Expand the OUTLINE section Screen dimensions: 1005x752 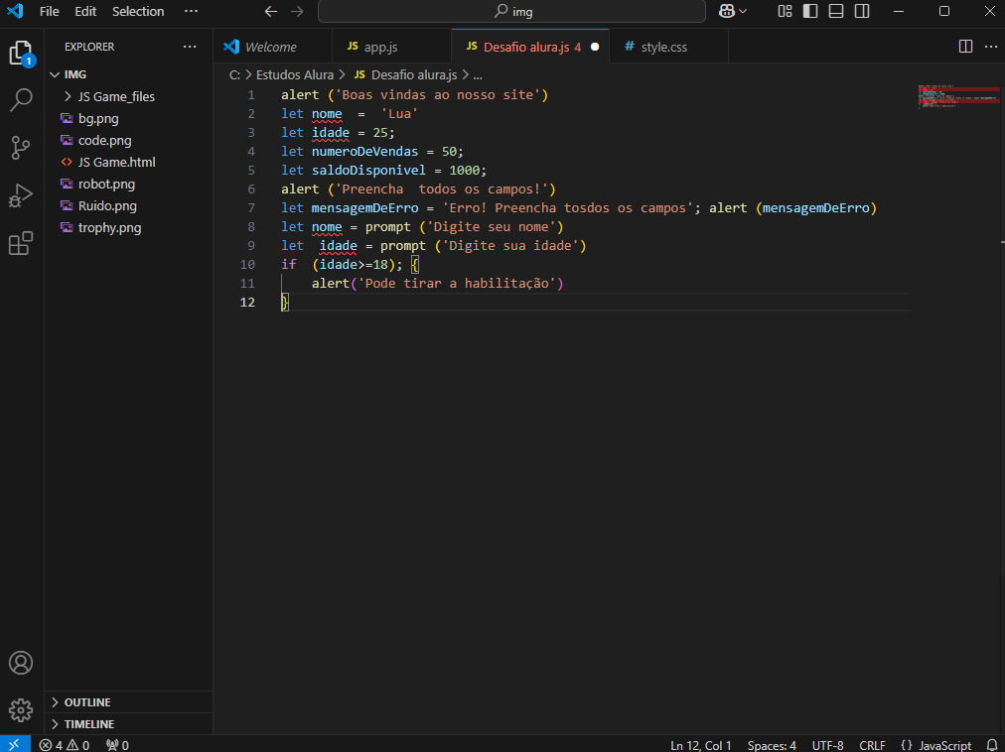pos(128,702)
